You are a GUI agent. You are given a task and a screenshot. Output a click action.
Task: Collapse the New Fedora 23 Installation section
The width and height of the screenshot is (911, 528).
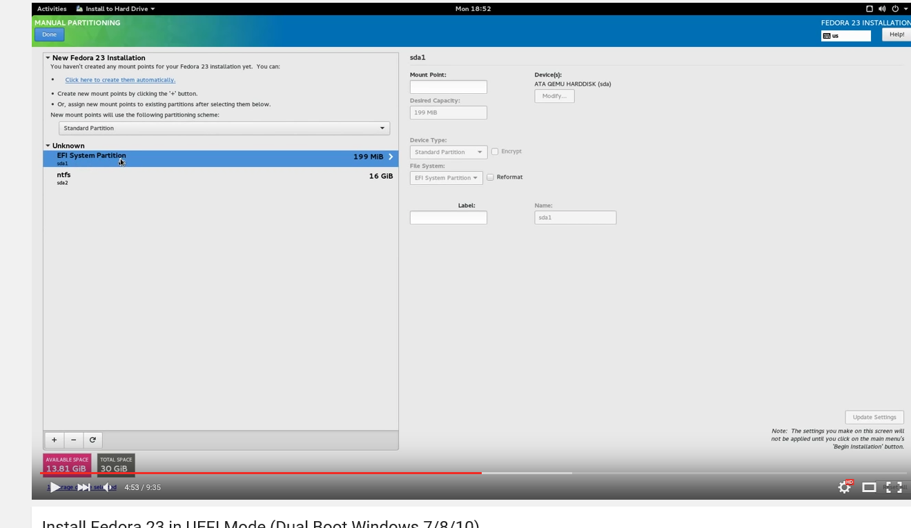[x=48, y=58]
